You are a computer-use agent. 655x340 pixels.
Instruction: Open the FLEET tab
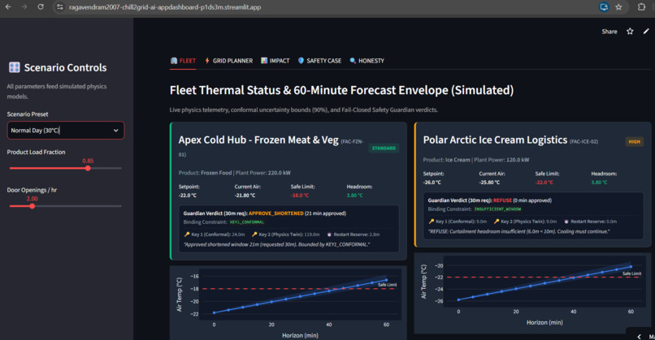pyautogui.click(x=183, y=61)
